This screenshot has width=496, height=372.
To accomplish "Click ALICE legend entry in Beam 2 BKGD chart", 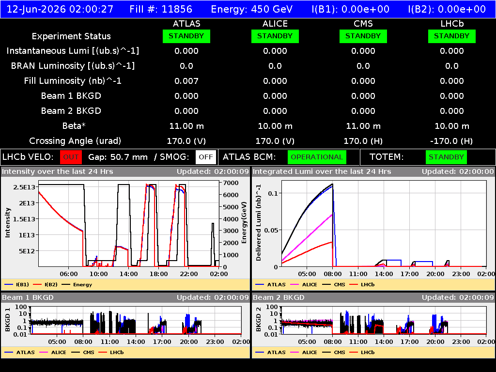I will tap(304, 352).
